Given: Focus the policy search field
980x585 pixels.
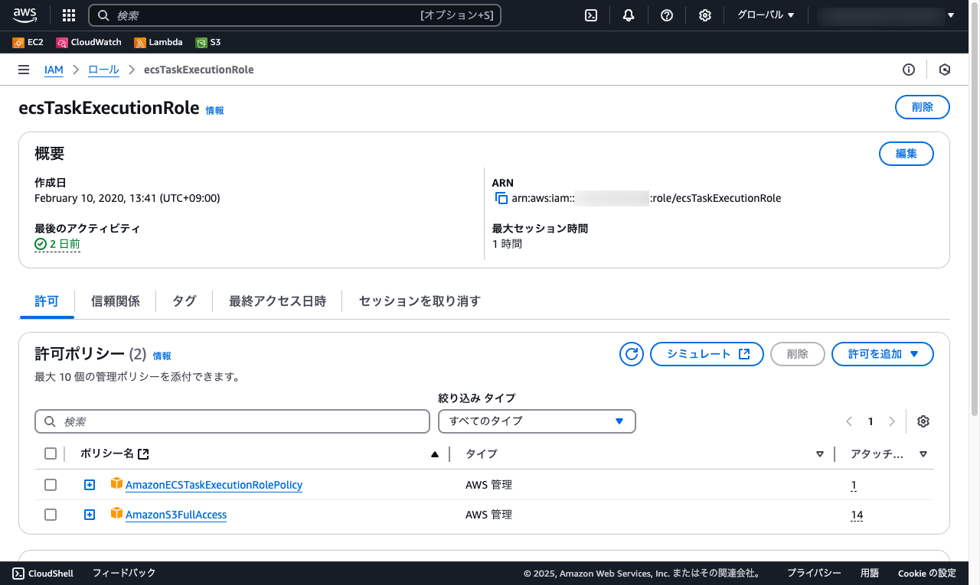Looking at the screenshot, I should (233, 421).
